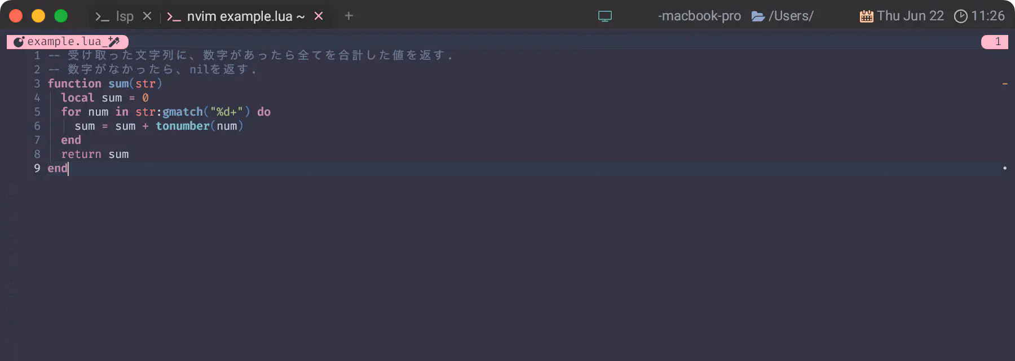Image resolution: width=1015 pixels, height=361 pixels.
Task: Click the Lua file icon in bufferline
Action: pyautogui.click(x=19, y=42)
